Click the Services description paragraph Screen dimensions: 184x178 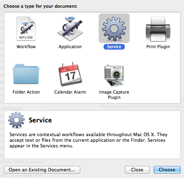click(88, 140)
